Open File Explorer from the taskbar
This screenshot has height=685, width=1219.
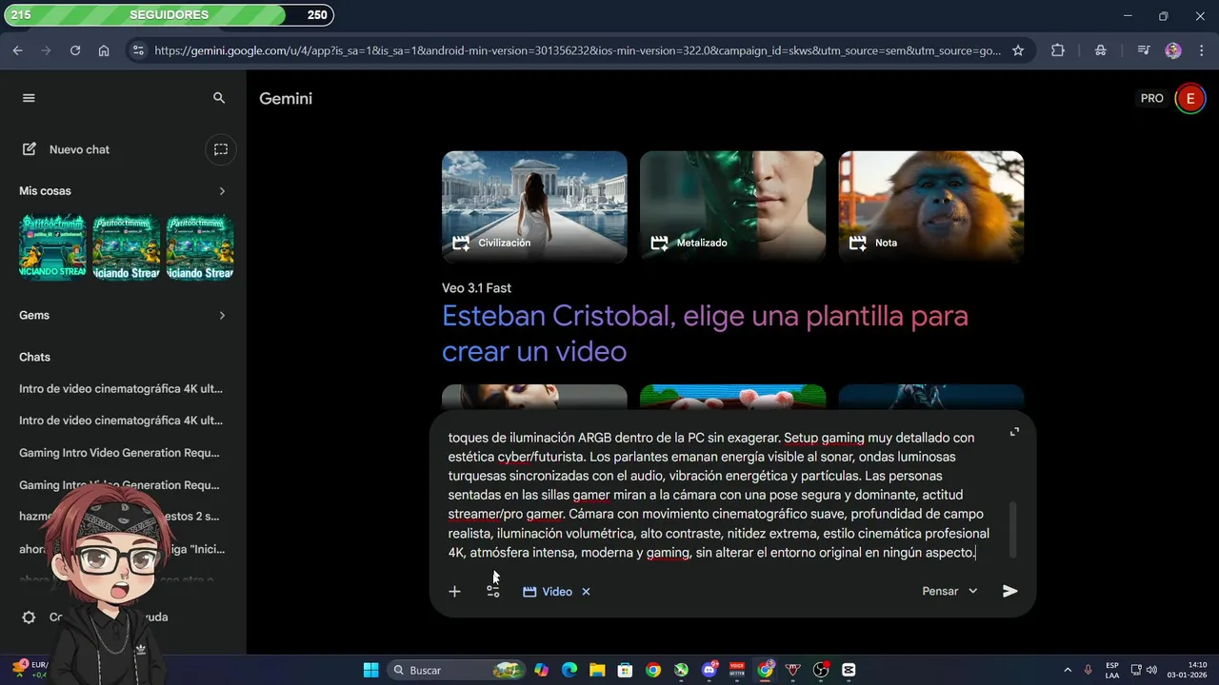[597, 670]
